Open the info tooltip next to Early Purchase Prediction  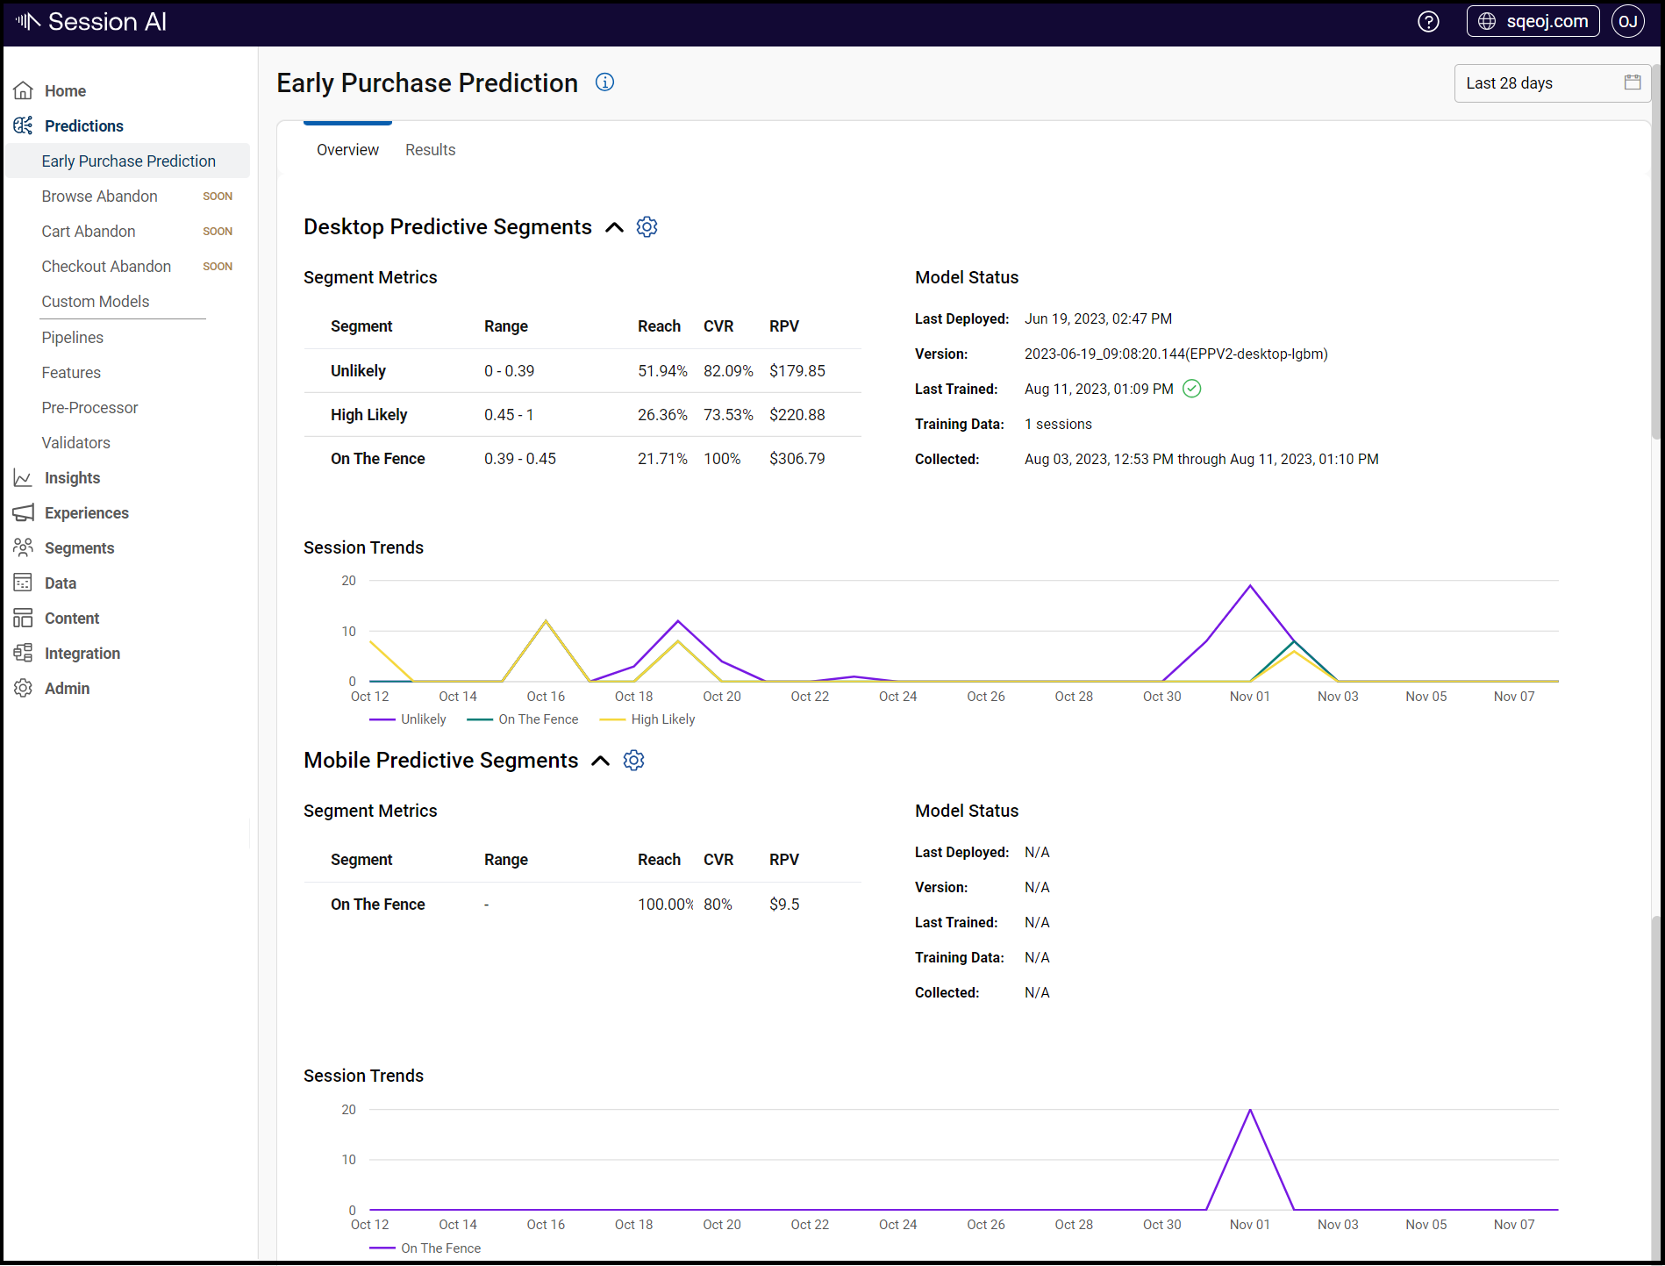[x=604, y=82]
